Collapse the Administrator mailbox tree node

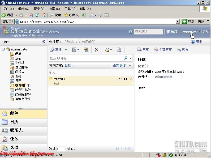click(x=3, y=49)
